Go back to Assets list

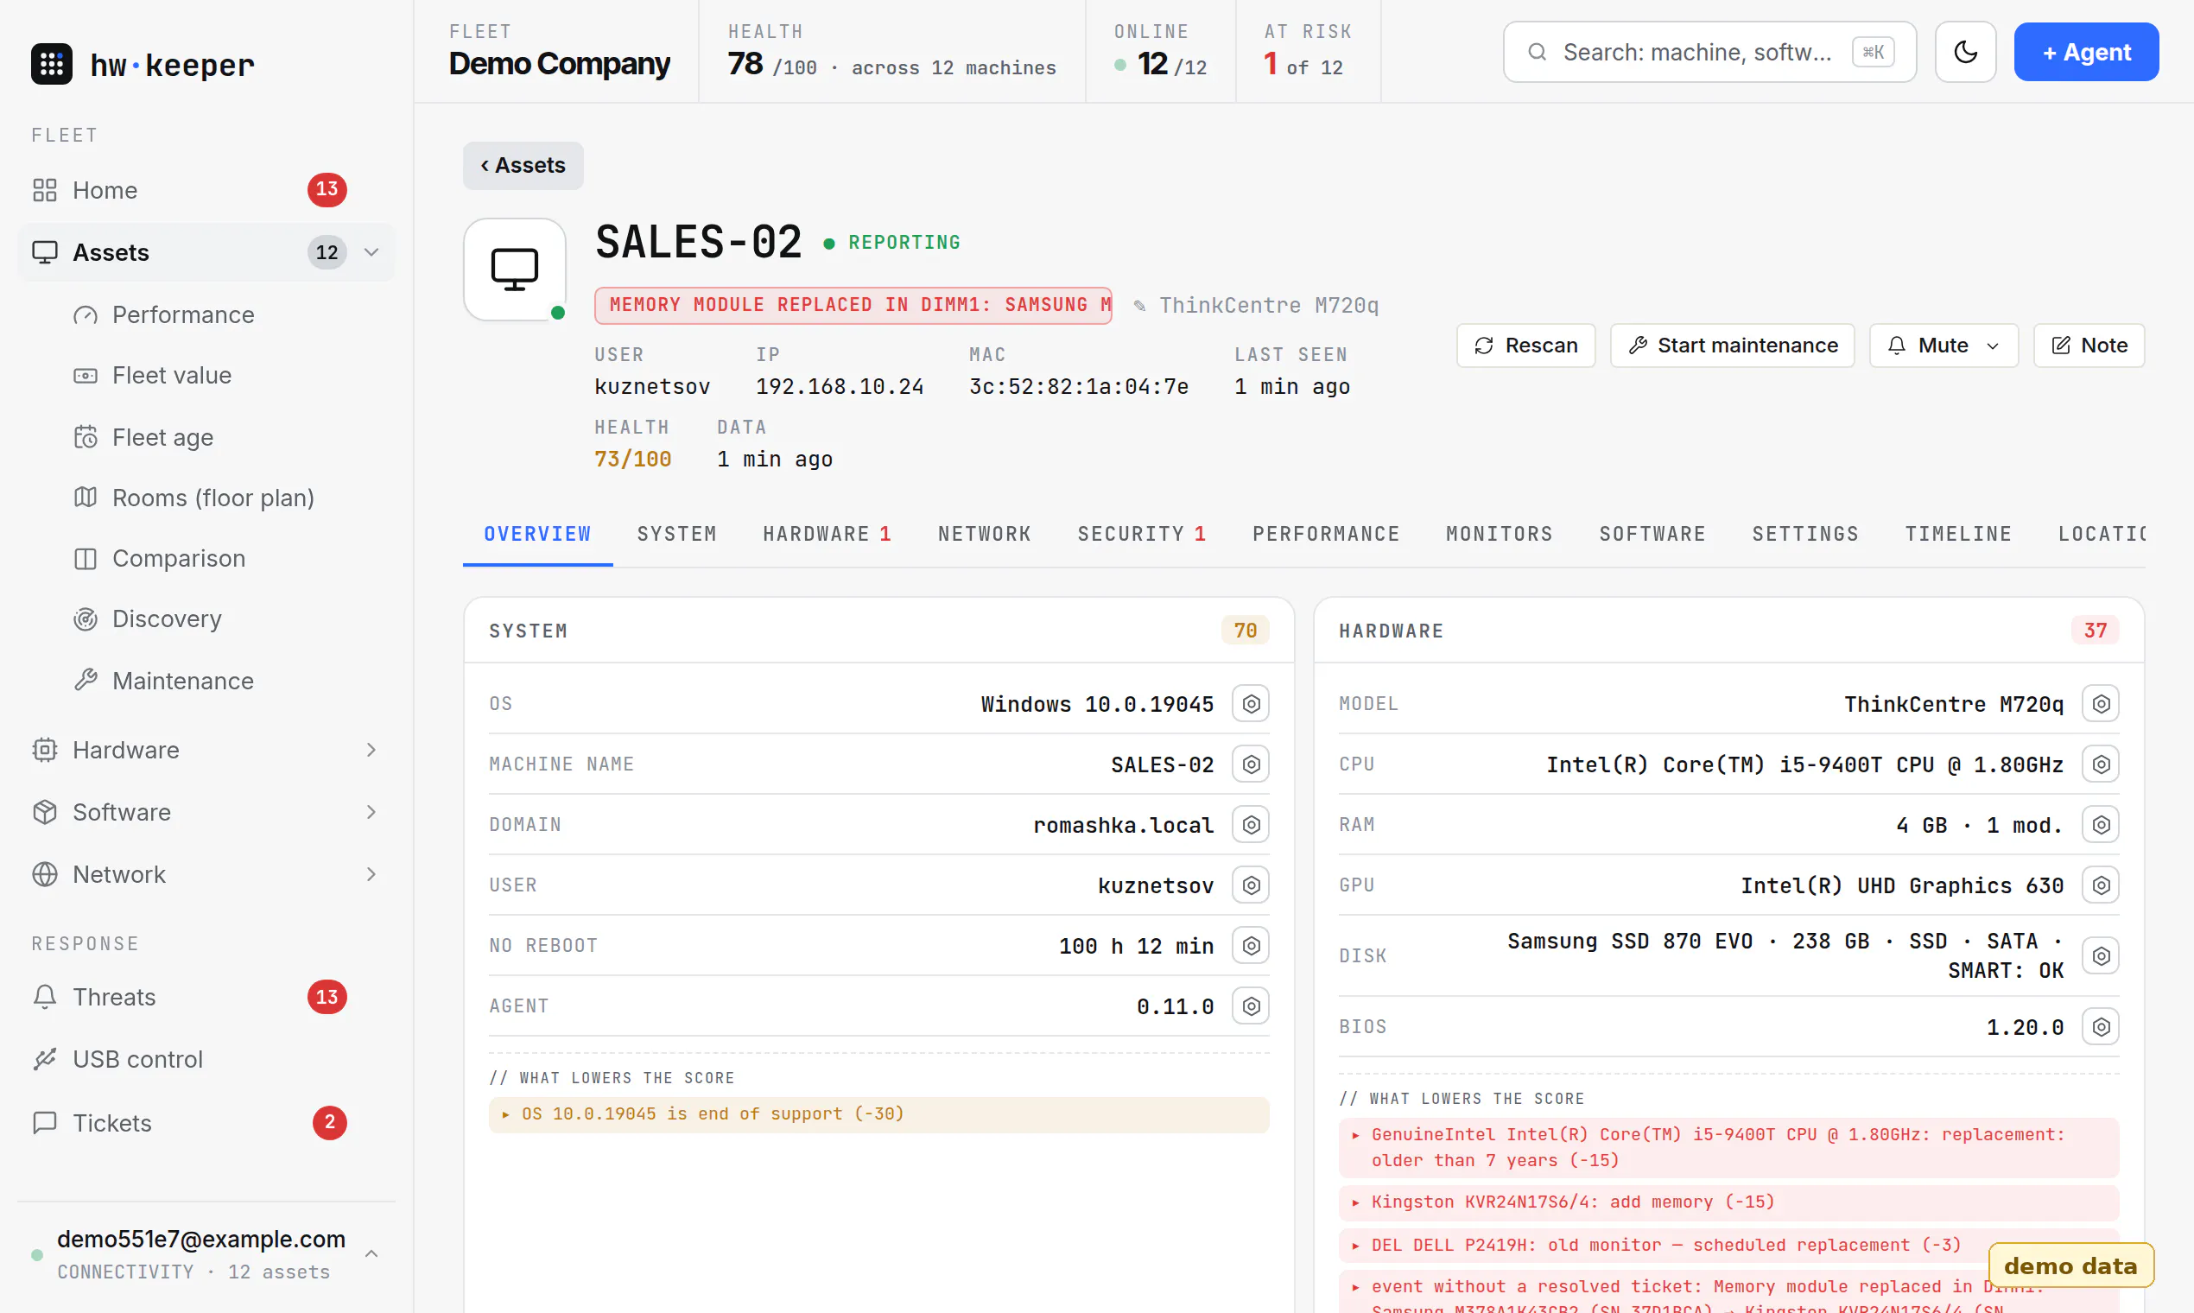[523, 166]
